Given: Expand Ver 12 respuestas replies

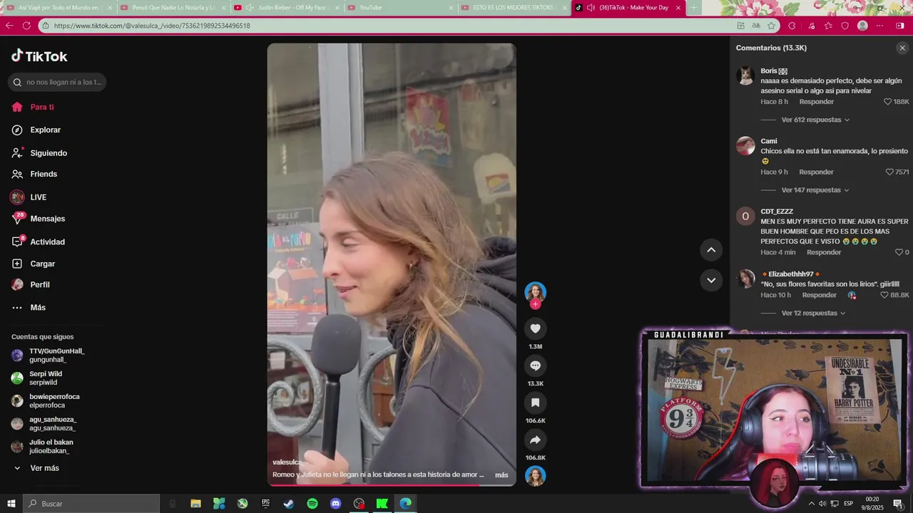Looking at the screenshot, I should [813, 313].
